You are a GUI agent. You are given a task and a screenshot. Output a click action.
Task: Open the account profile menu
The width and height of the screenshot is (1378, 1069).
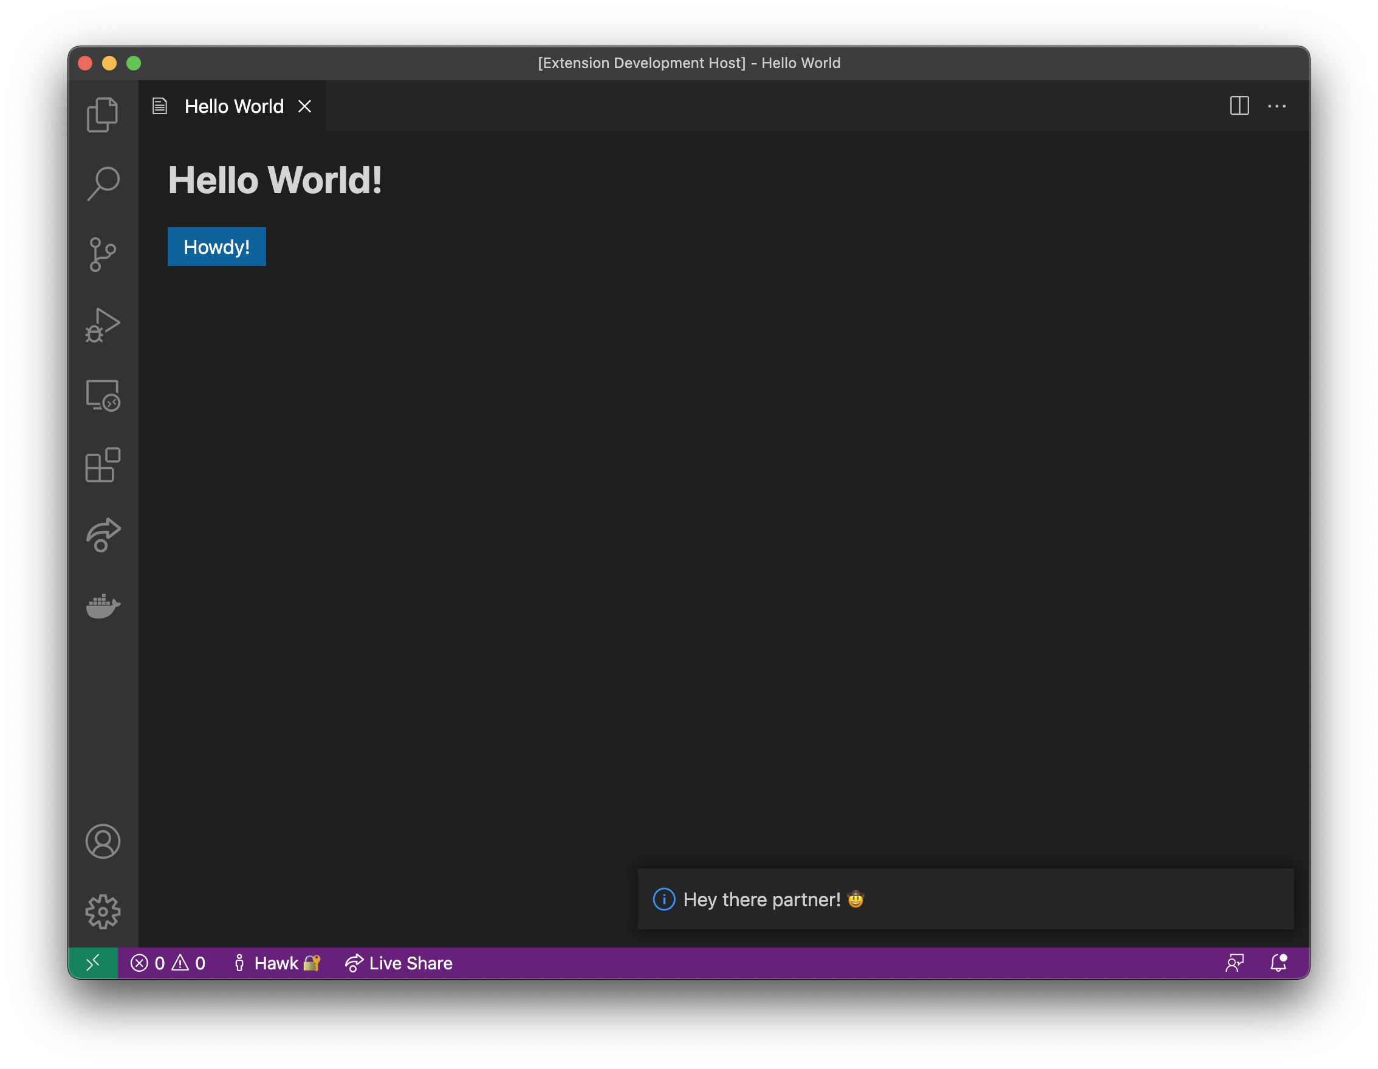[x=103, y=841]
